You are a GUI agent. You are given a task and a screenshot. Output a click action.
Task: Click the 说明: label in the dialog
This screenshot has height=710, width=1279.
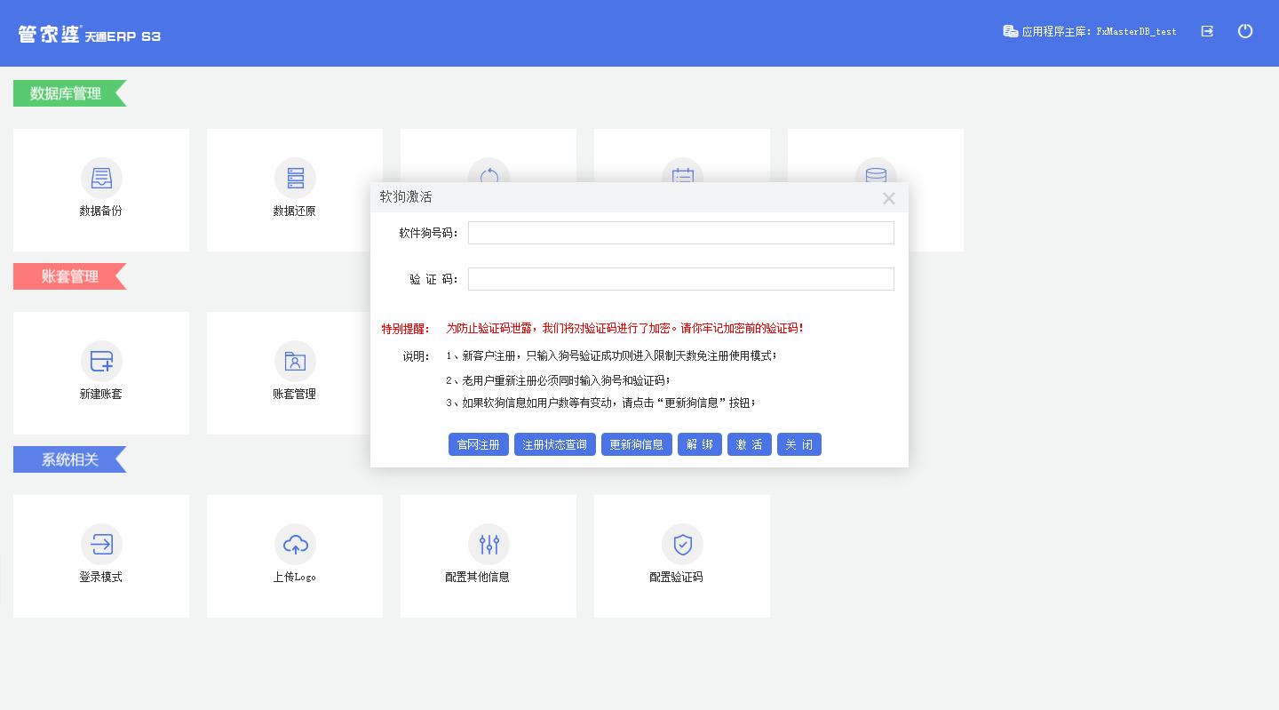[417, 356]
